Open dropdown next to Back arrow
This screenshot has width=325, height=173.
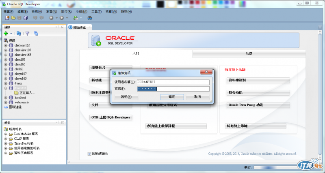[56, 18]
